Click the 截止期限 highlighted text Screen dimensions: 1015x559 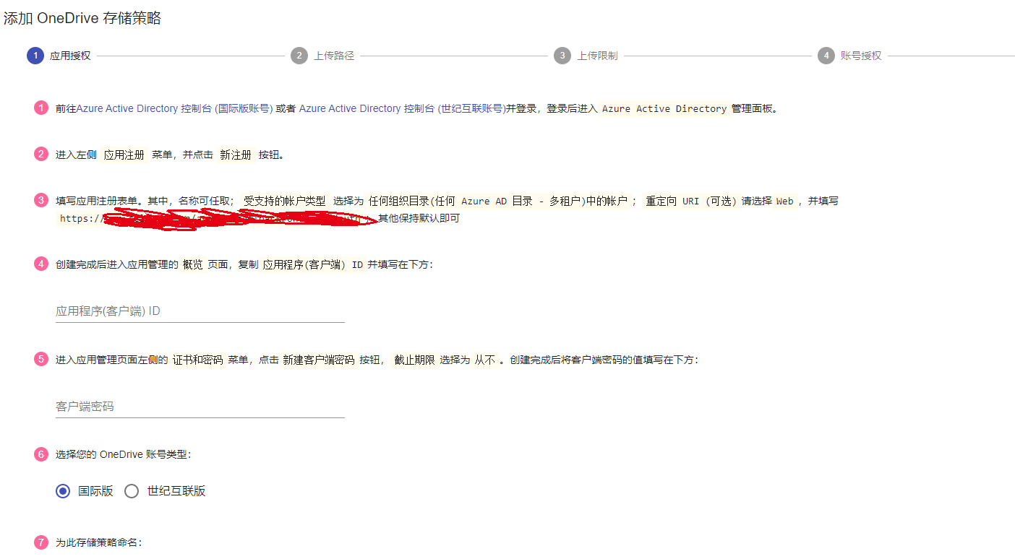[x=414, y=360]
